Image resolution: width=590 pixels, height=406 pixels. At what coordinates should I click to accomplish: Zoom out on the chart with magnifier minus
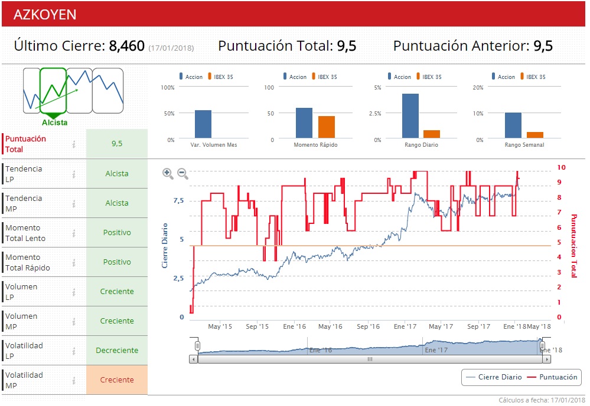click(x=182, y=173)
